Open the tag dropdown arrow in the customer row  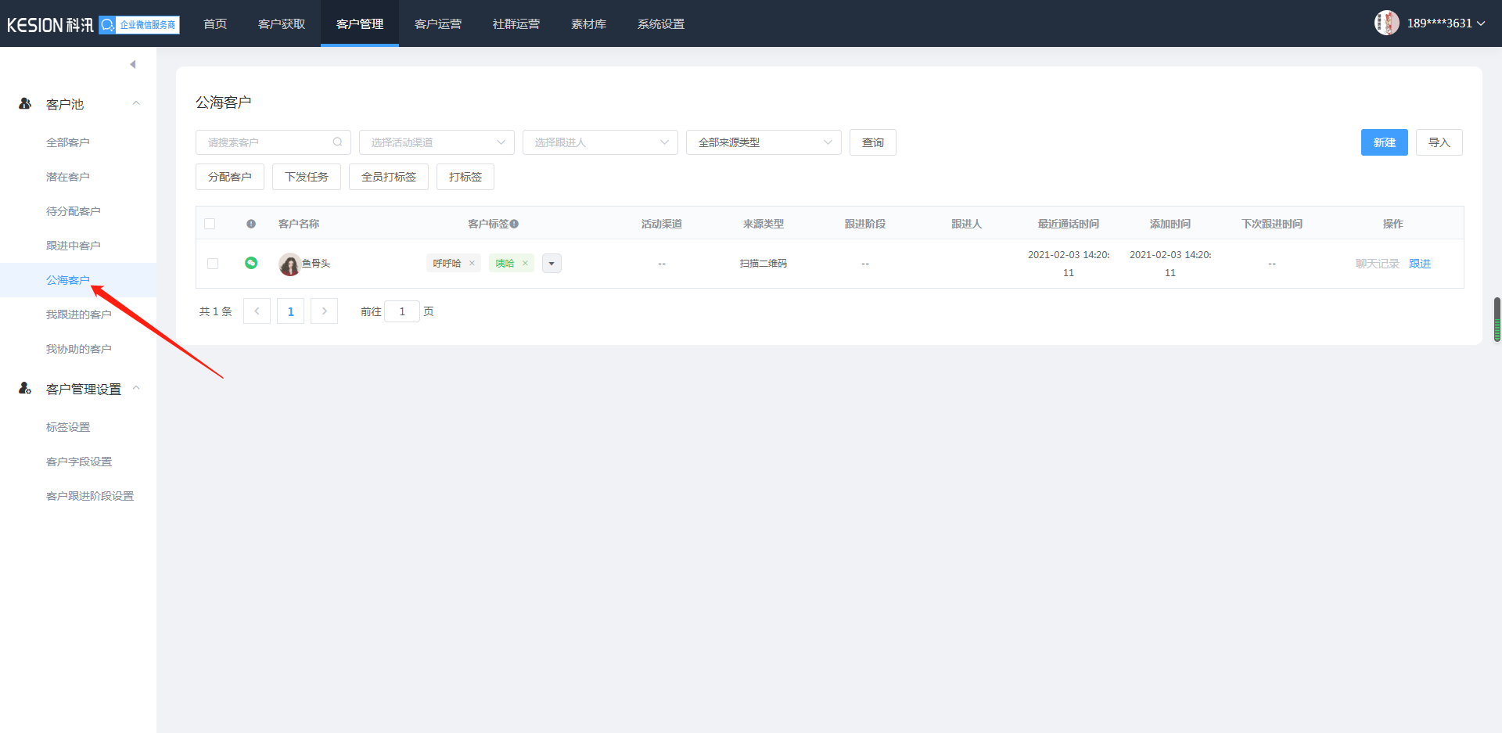click(552, 264)
